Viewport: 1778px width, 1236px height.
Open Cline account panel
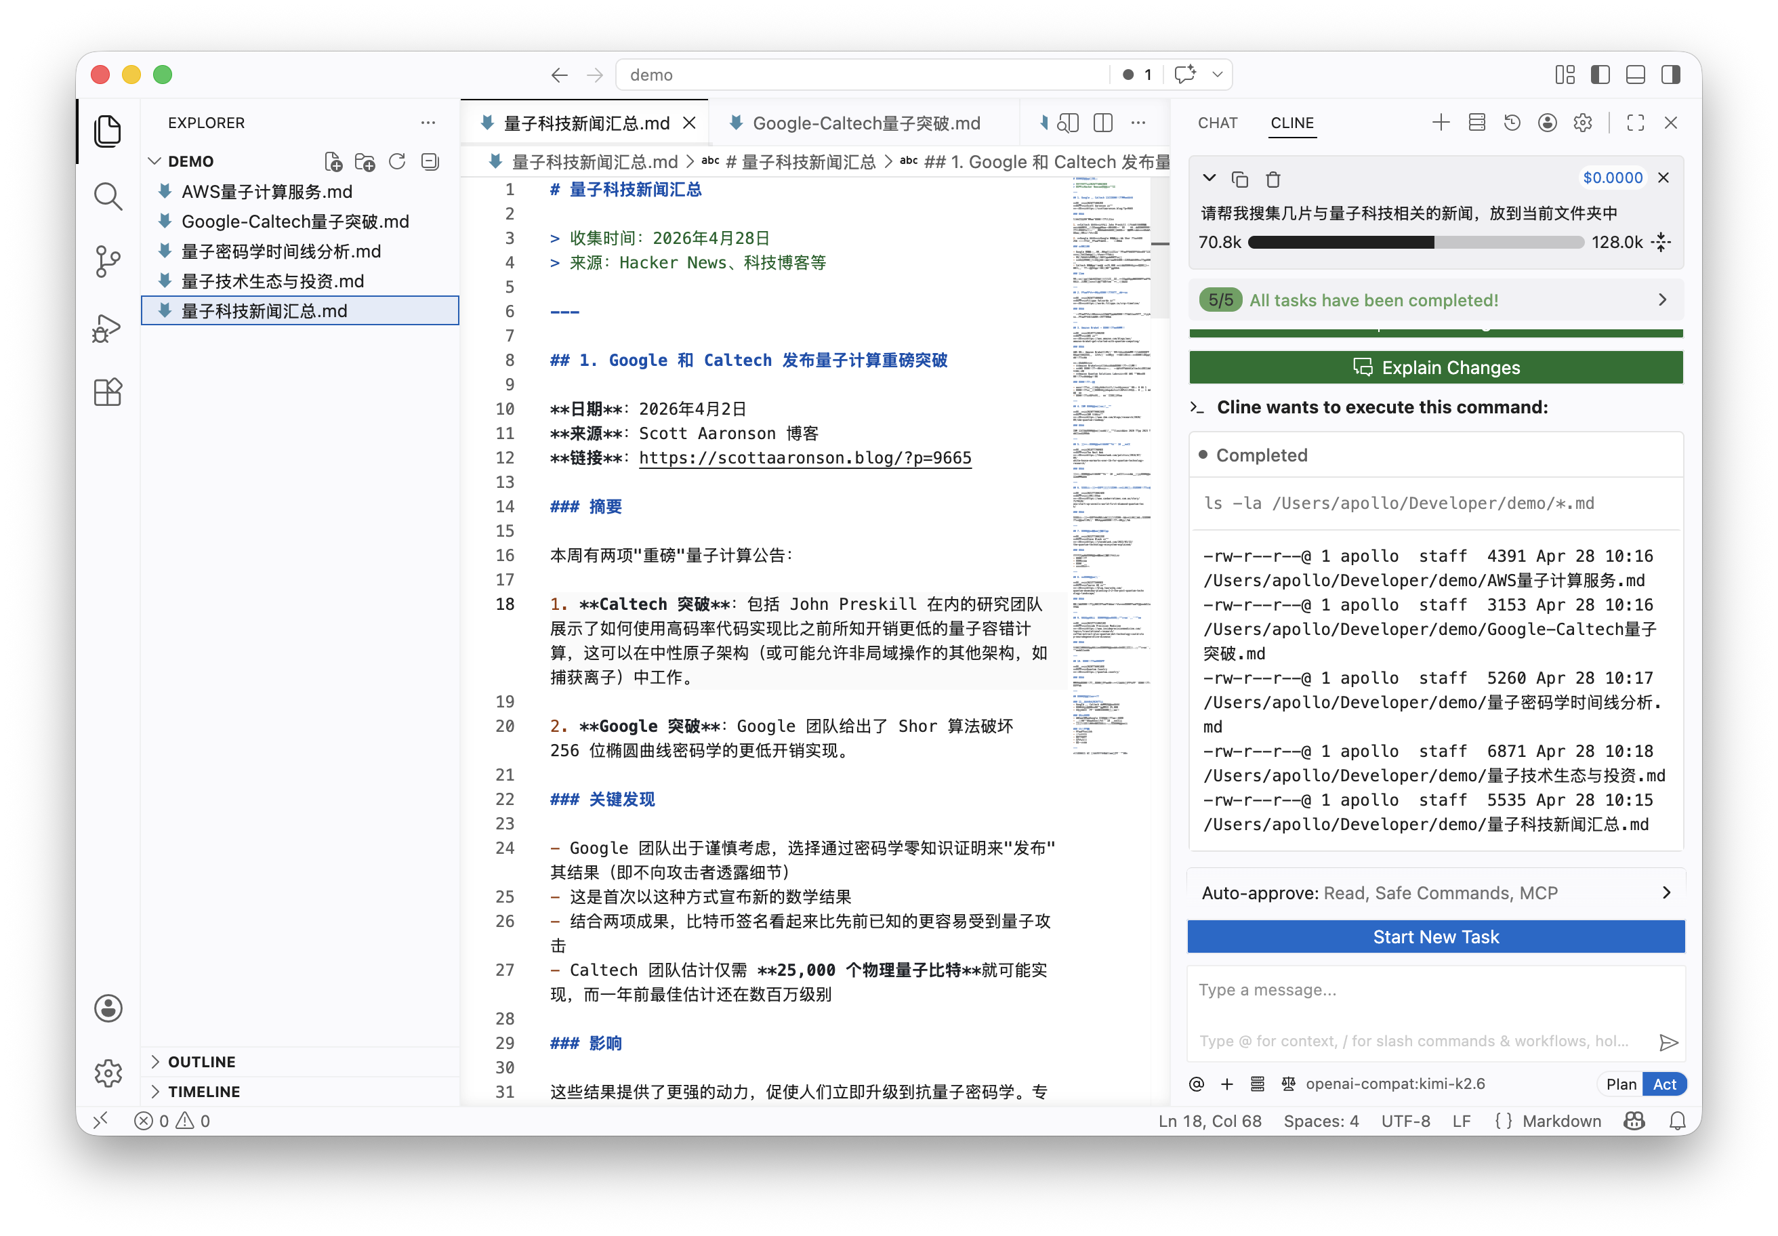[1547, 123]
